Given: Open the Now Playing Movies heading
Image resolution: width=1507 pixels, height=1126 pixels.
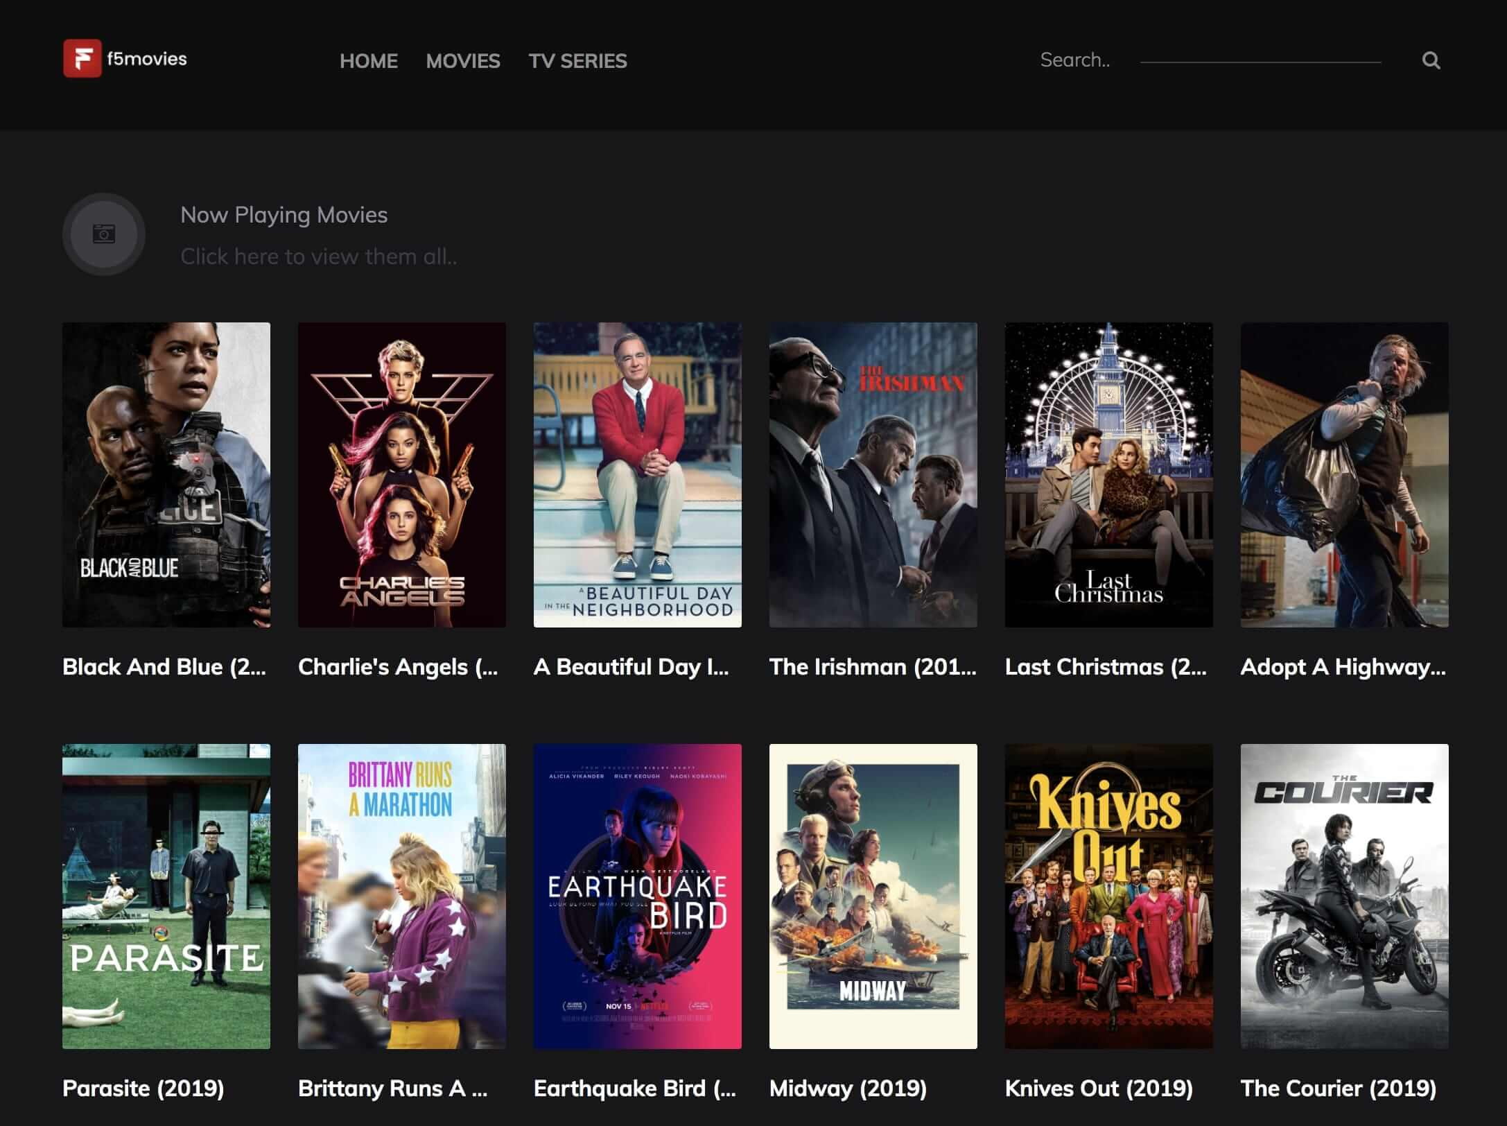Looking at the screenshot, I should [x=284, y=215].
